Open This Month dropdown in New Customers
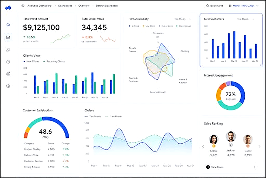Viewport: 266px width, 178px height. point(245,19)
